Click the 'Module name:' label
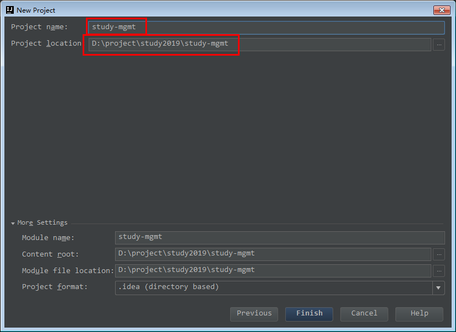This screenshot has width=456, height=332. (48, 238)
